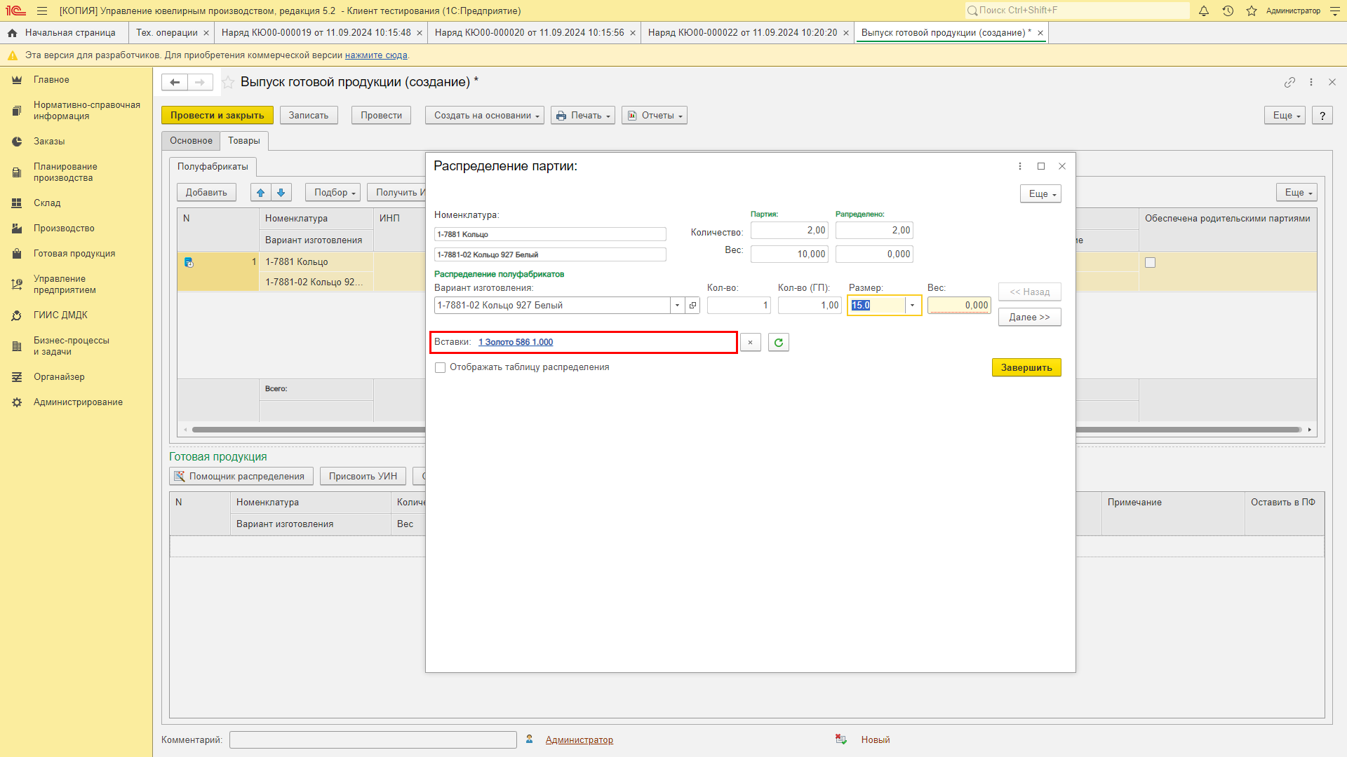1347x757 pixels.
Task: Move row up with blue arrow
Action: (261, 193)
